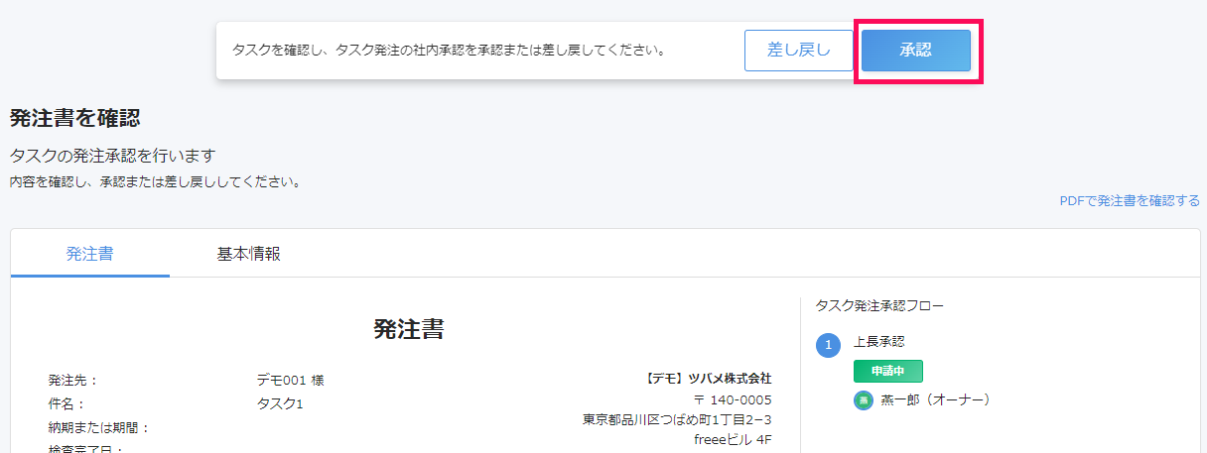Click the 納期または期間： label
This screenshot has width=1207, height=453.
[98, 427]
